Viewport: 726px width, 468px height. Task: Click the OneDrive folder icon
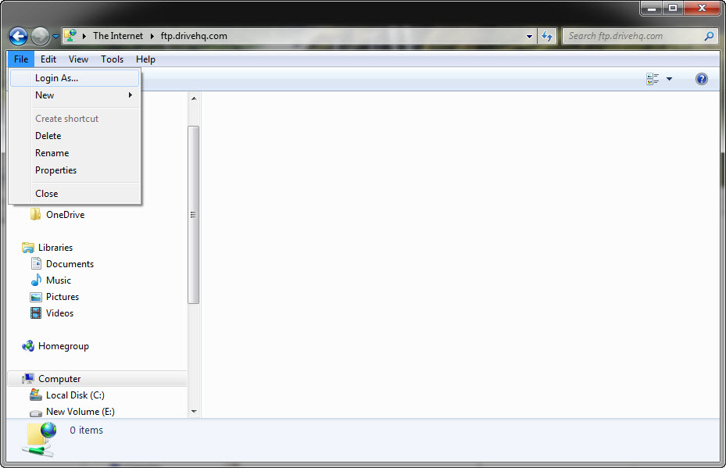click(x=35, y=215)
